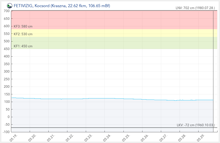Click the blue water level line
The width and height of the screenshot is (220, 143).
coord(112,98)
